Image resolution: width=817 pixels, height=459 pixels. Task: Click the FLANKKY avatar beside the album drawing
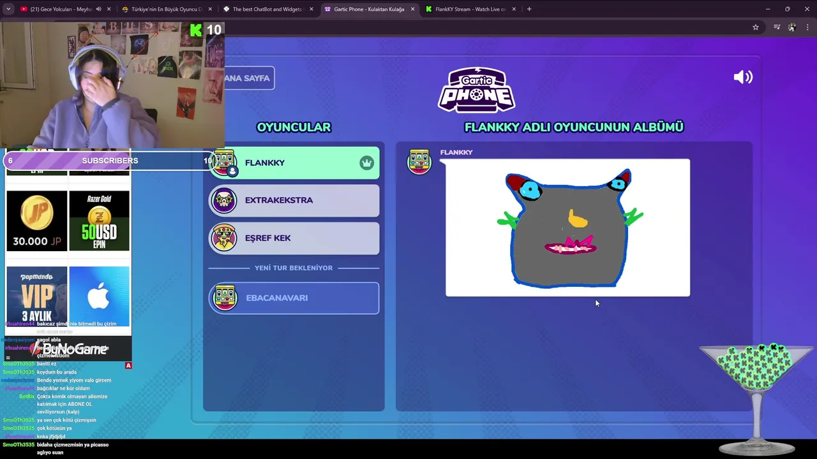click(419, 161)
